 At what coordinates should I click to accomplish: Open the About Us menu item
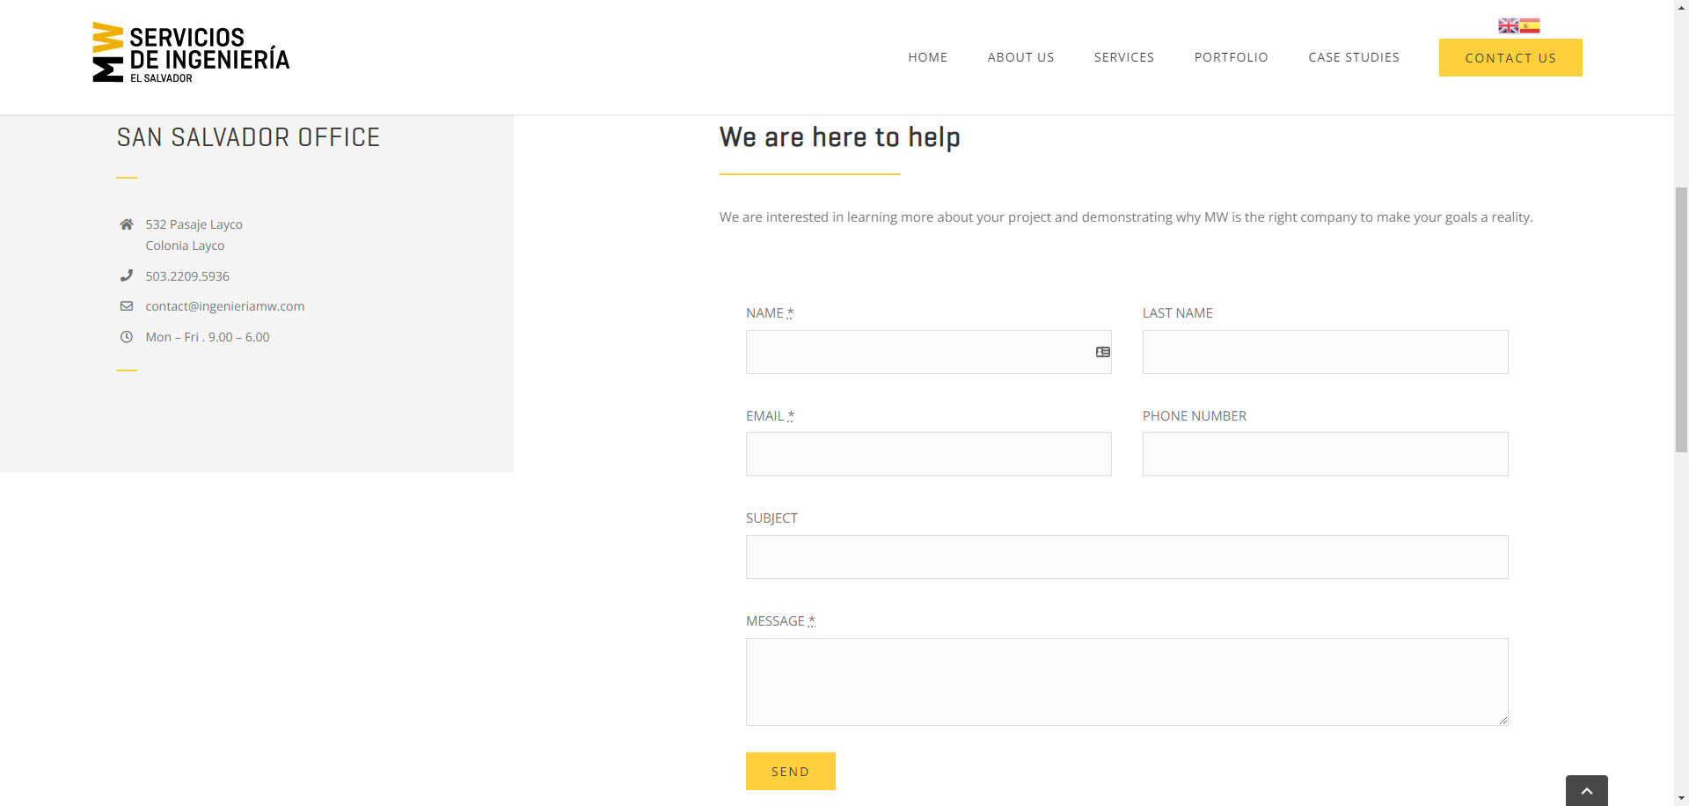tap(1020, 57)
